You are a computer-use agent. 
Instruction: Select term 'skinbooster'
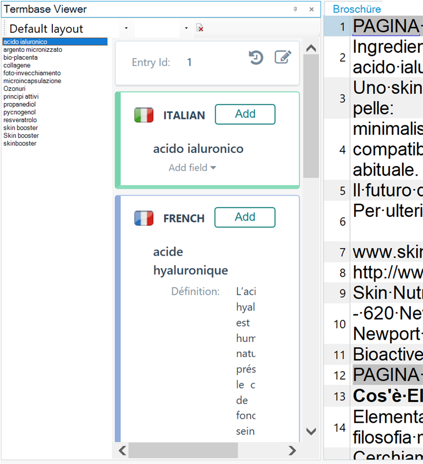[20, 143]
